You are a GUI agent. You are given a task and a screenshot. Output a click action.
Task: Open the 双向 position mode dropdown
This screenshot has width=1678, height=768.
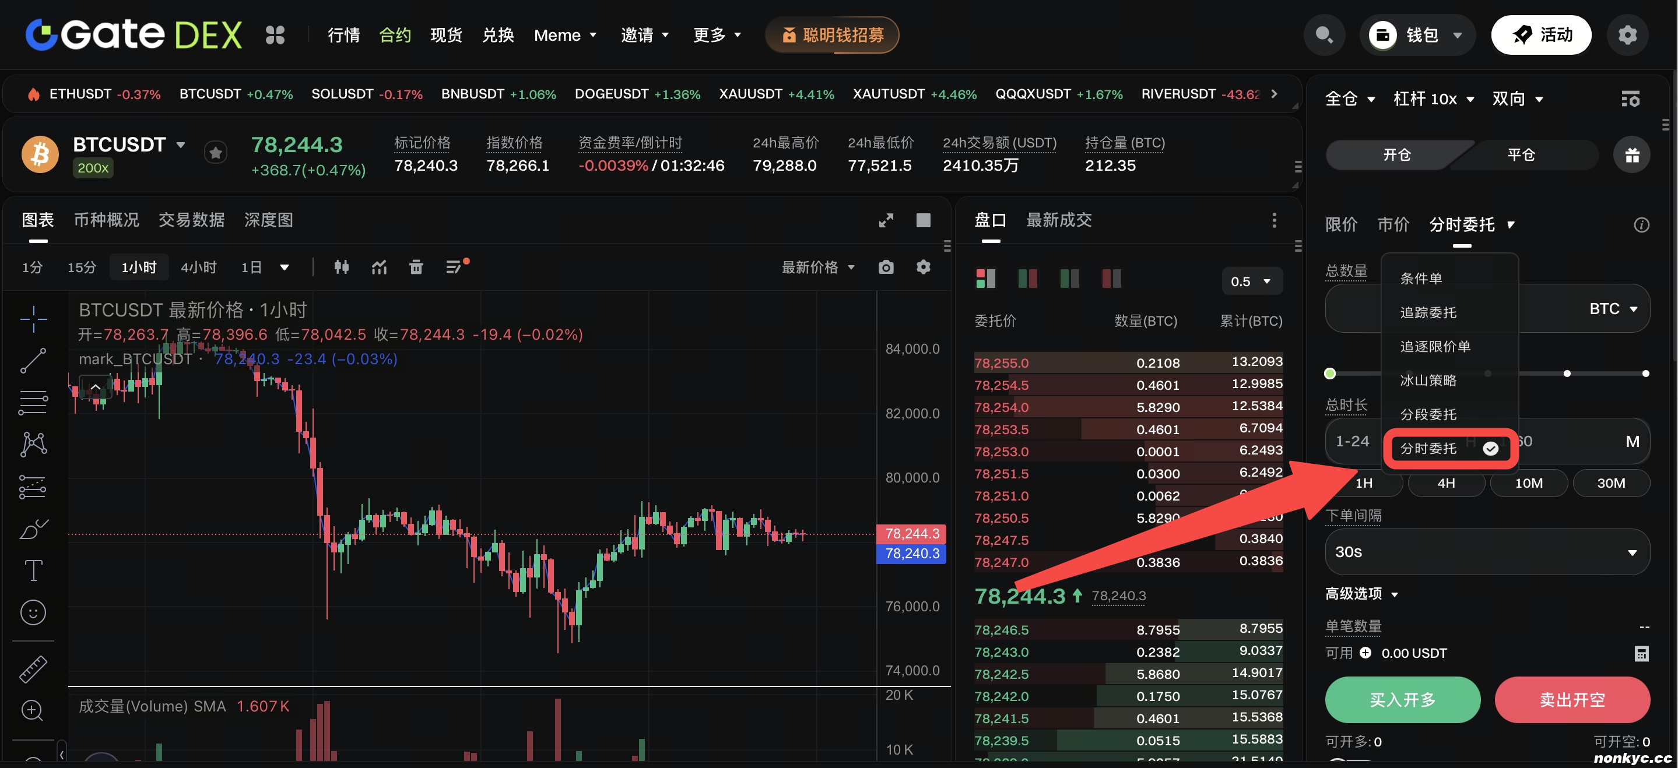(x=1517, y=99)
